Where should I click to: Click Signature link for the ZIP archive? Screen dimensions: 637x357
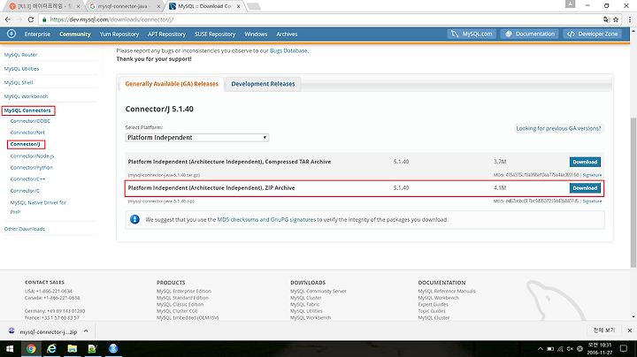click(592, 201)
